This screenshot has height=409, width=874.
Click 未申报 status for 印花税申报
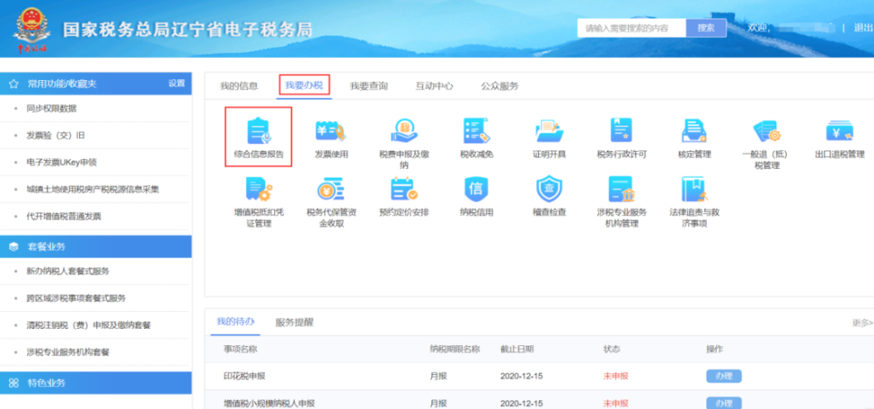coord(615,376)
